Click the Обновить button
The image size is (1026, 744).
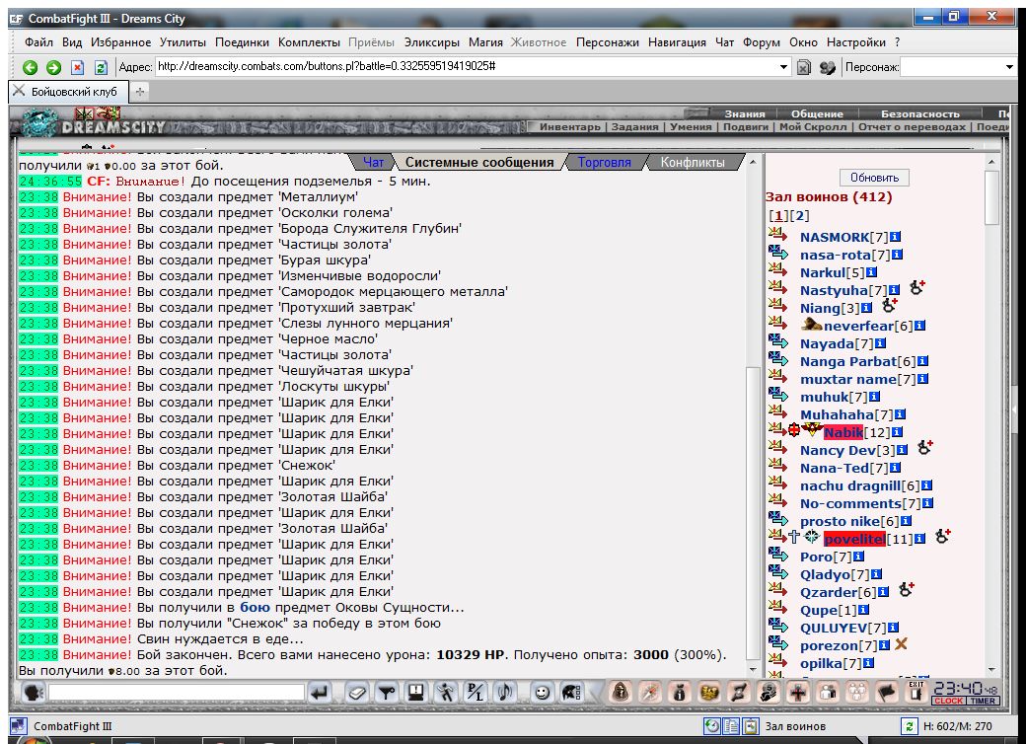click(874, 178)
